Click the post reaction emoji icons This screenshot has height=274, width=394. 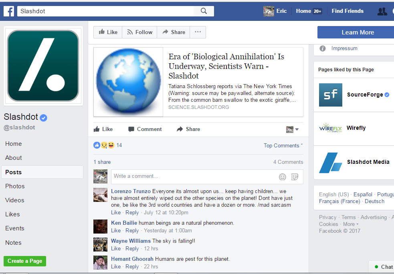tap(104, 145)
